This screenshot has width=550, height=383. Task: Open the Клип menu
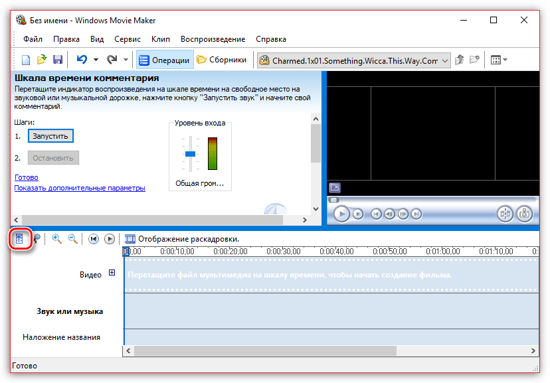[x=161, y=39]
